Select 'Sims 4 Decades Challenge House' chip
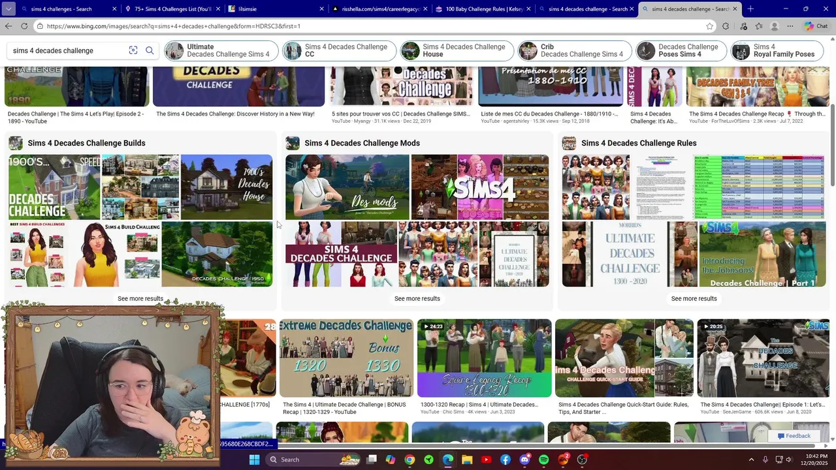The height and width of the screenshot is (470, 836). [457, 50]
